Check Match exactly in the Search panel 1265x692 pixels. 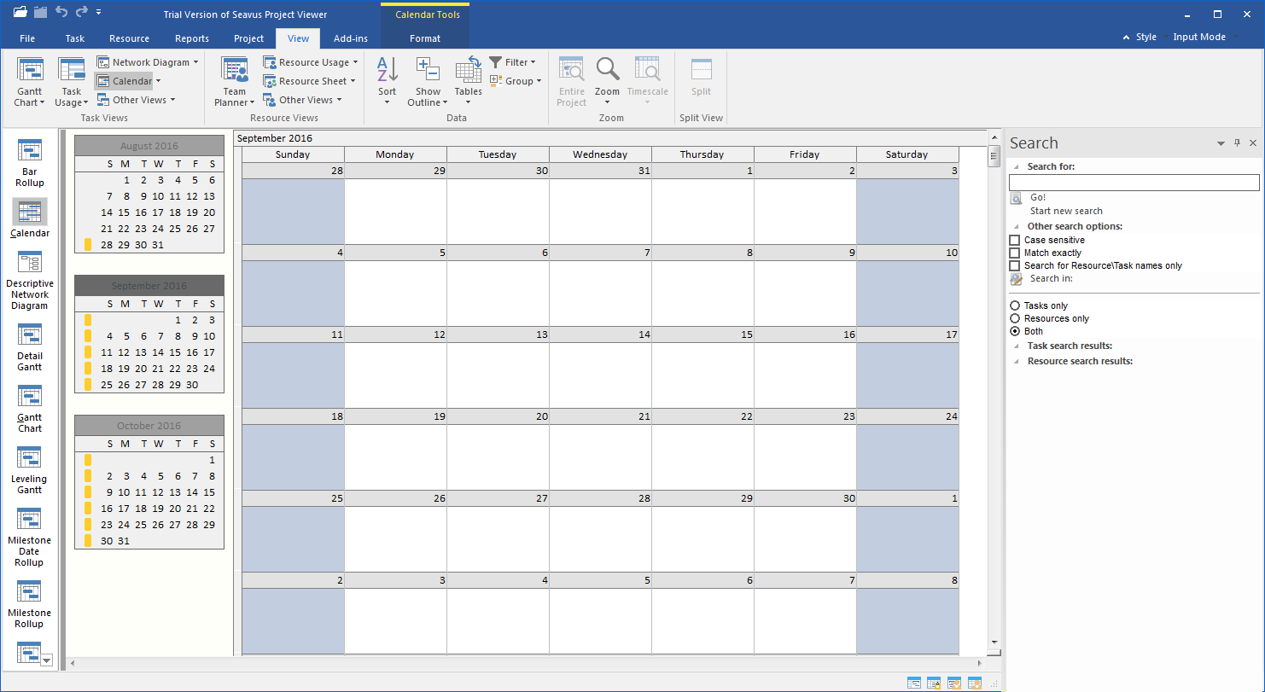1015,253
